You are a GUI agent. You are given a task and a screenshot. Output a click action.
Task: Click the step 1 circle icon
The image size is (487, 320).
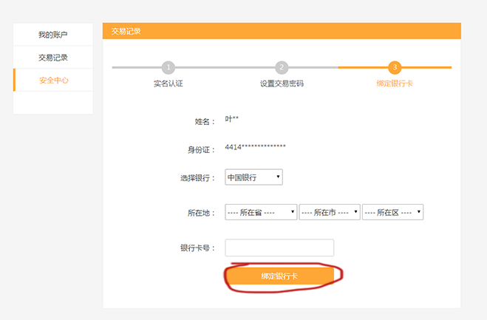coord(168,67)
